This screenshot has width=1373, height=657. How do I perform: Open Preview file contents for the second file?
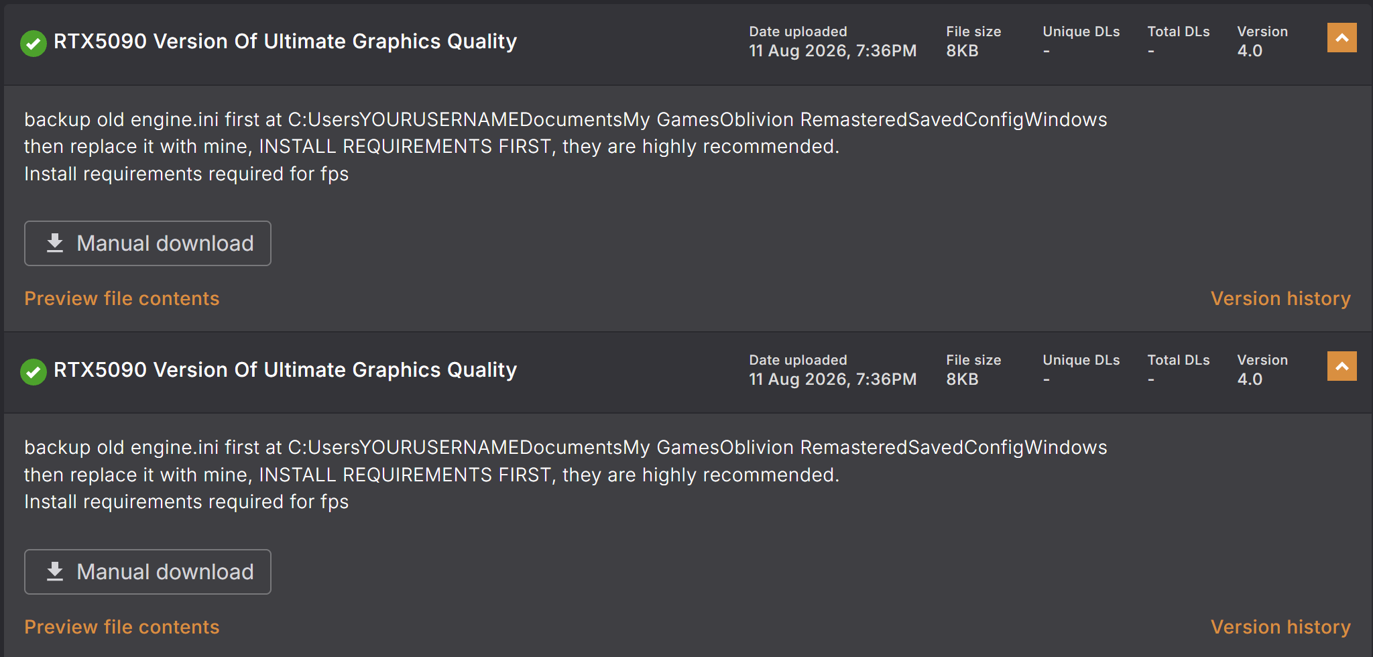pyautogui.click(x=122, y=627)
